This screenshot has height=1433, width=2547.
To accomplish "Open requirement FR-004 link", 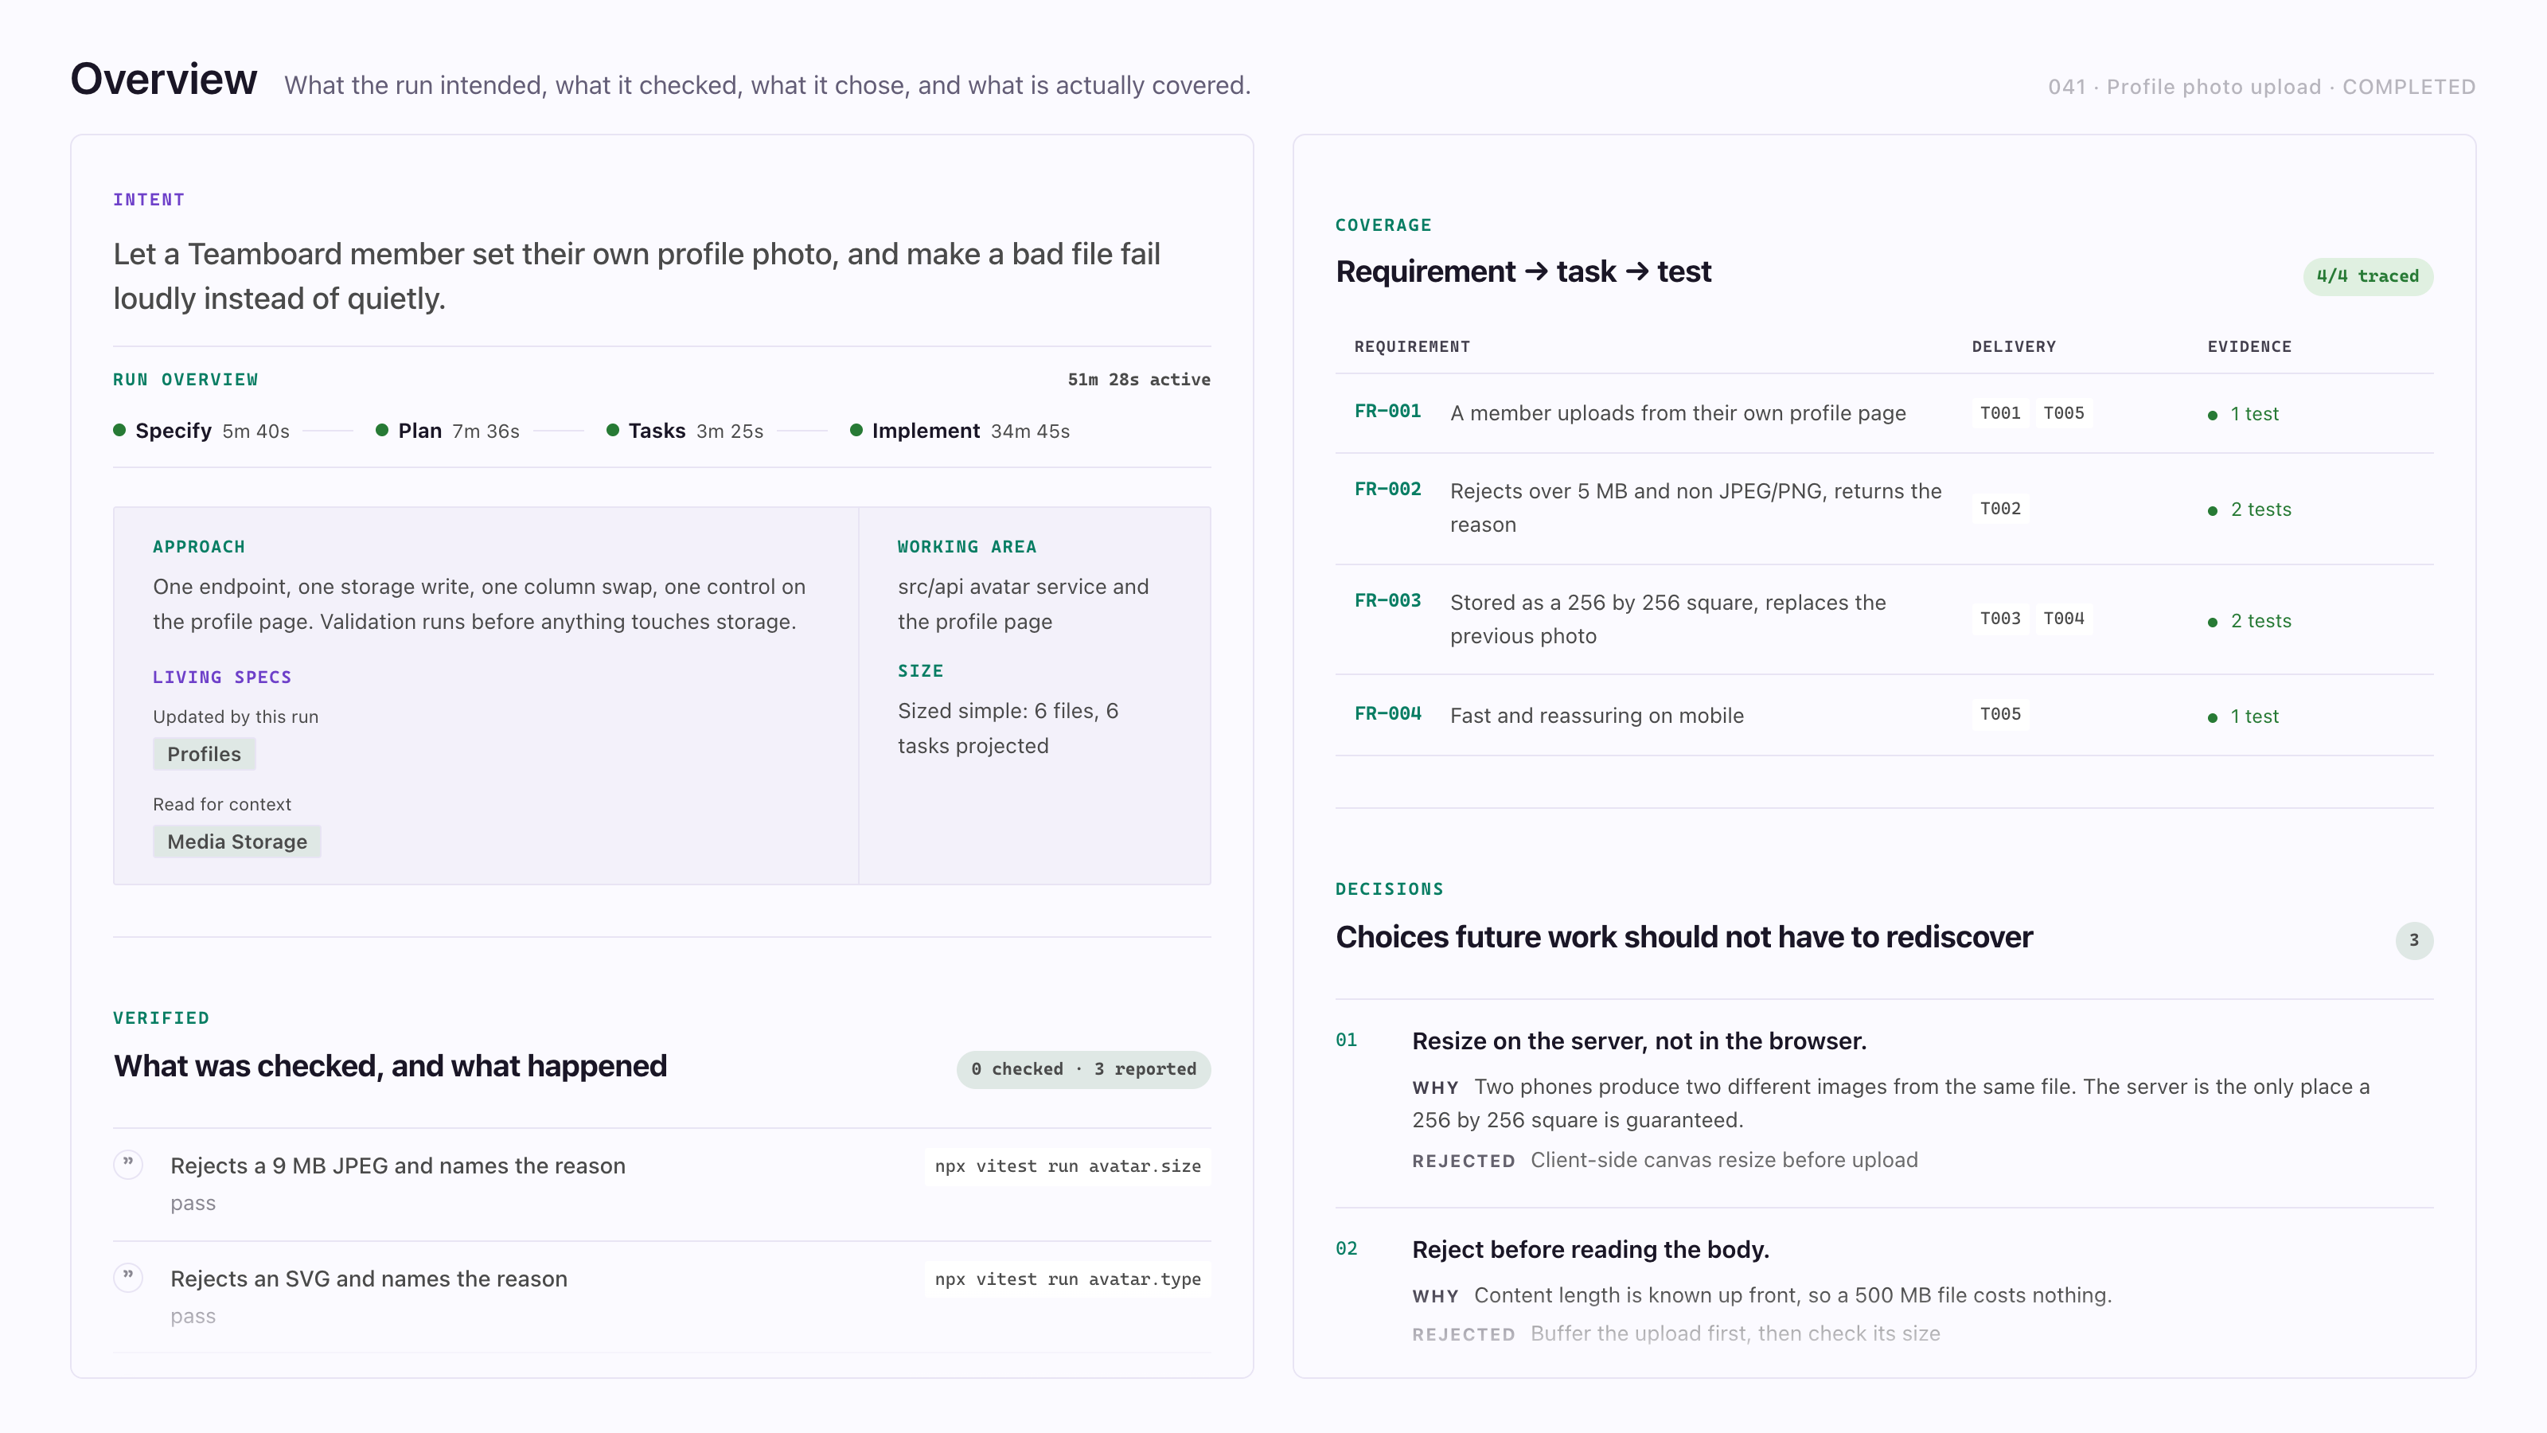I will (x=1387, y=714).
